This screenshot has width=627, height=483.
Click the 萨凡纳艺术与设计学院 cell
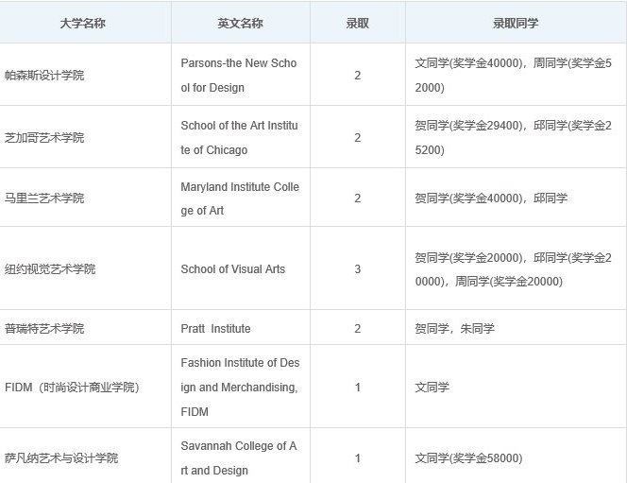pyautogui.click(x=61, y=458)
